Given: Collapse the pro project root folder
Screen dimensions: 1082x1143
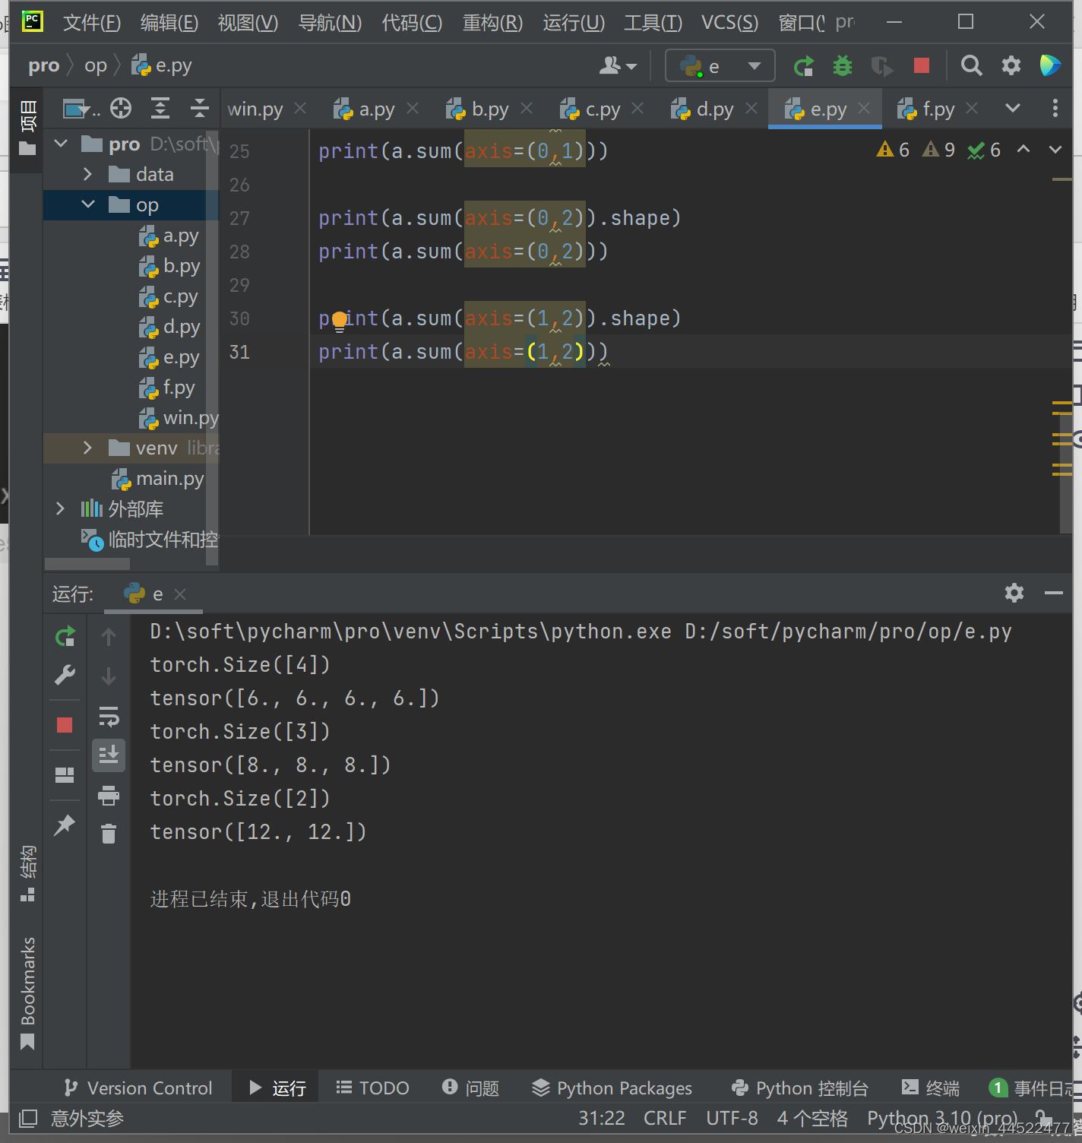Looking at the screenshot, I should [x=62, y=144].
